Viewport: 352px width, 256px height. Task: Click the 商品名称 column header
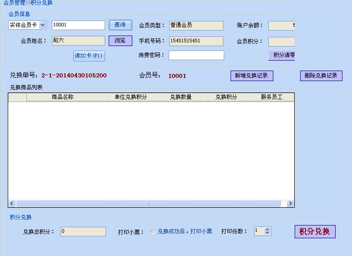[67, 97]
